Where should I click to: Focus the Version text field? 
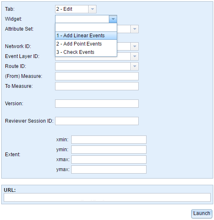[x=97, y=104]
